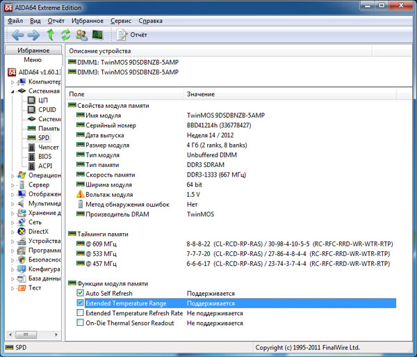Open the Файл menu
Viewport: 417px width, 357px height.
[x=15, y=21]
